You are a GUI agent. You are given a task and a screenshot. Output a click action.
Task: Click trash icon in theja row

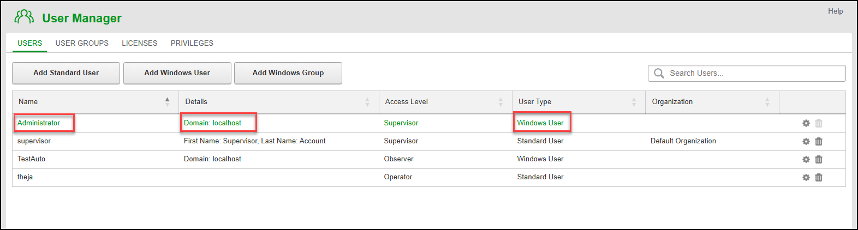(819, 177)
